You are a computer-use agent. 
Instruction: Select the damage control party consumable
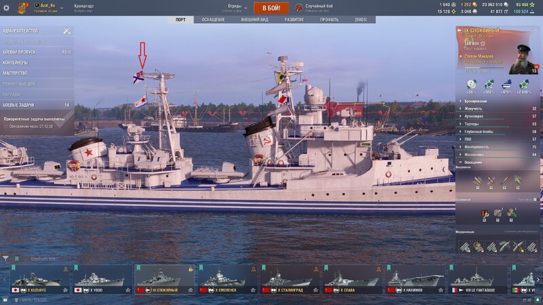[x=485, y=214]
